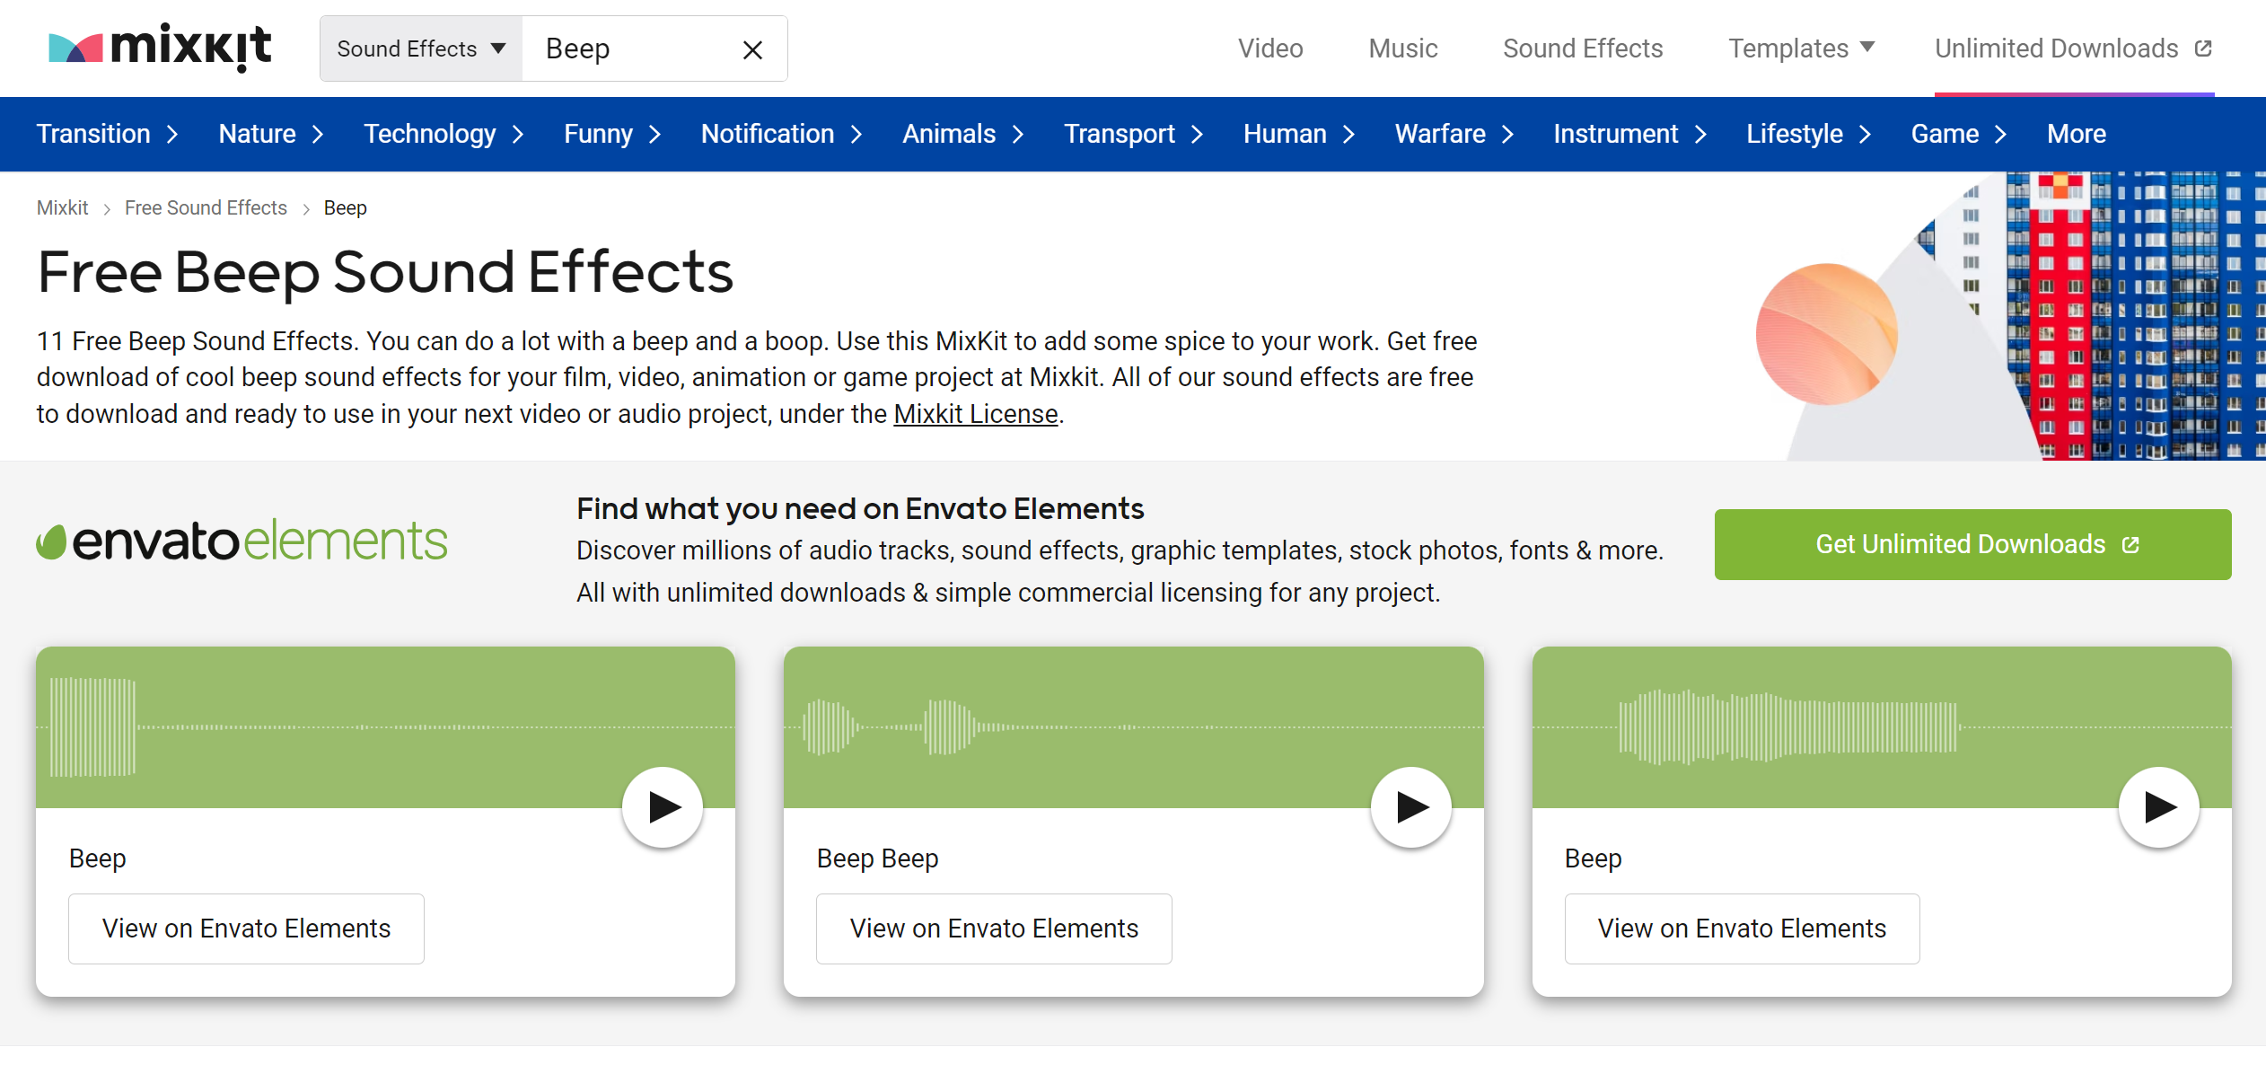2266x1065 pixels.
Task: Clear the Beep search text with X
Action: [x=752, y=49]
